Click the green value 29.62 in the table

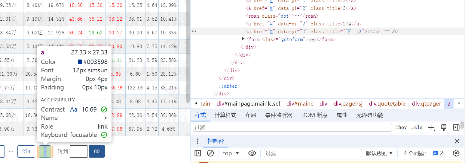[x=96, y=33]
